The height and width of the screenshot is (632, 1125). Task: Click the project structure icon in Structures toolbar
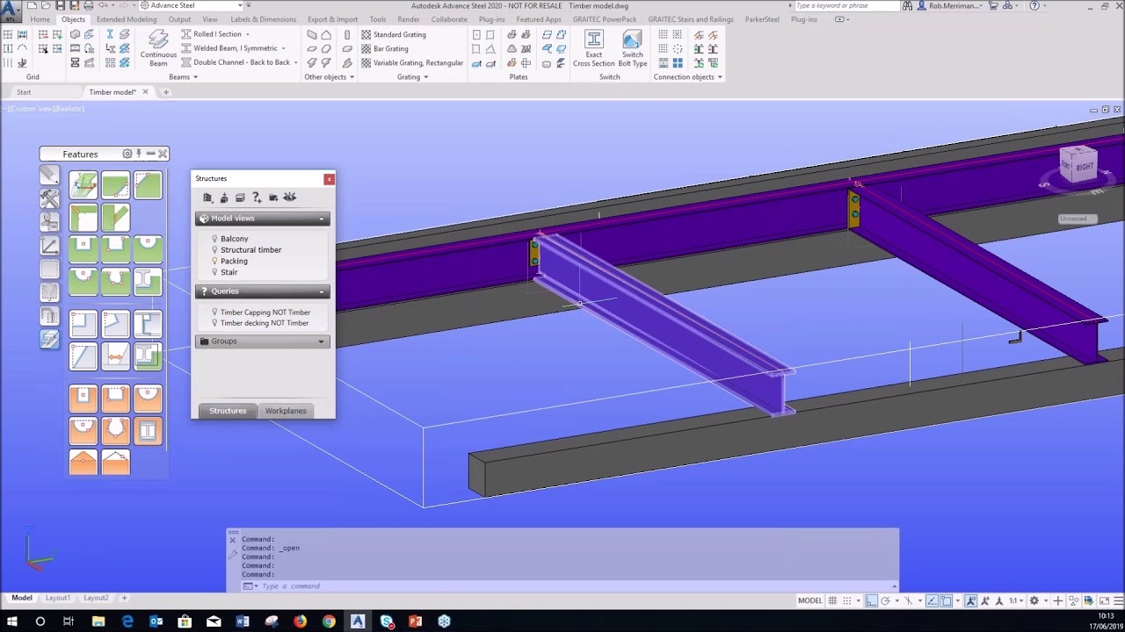tap(207, 197)
